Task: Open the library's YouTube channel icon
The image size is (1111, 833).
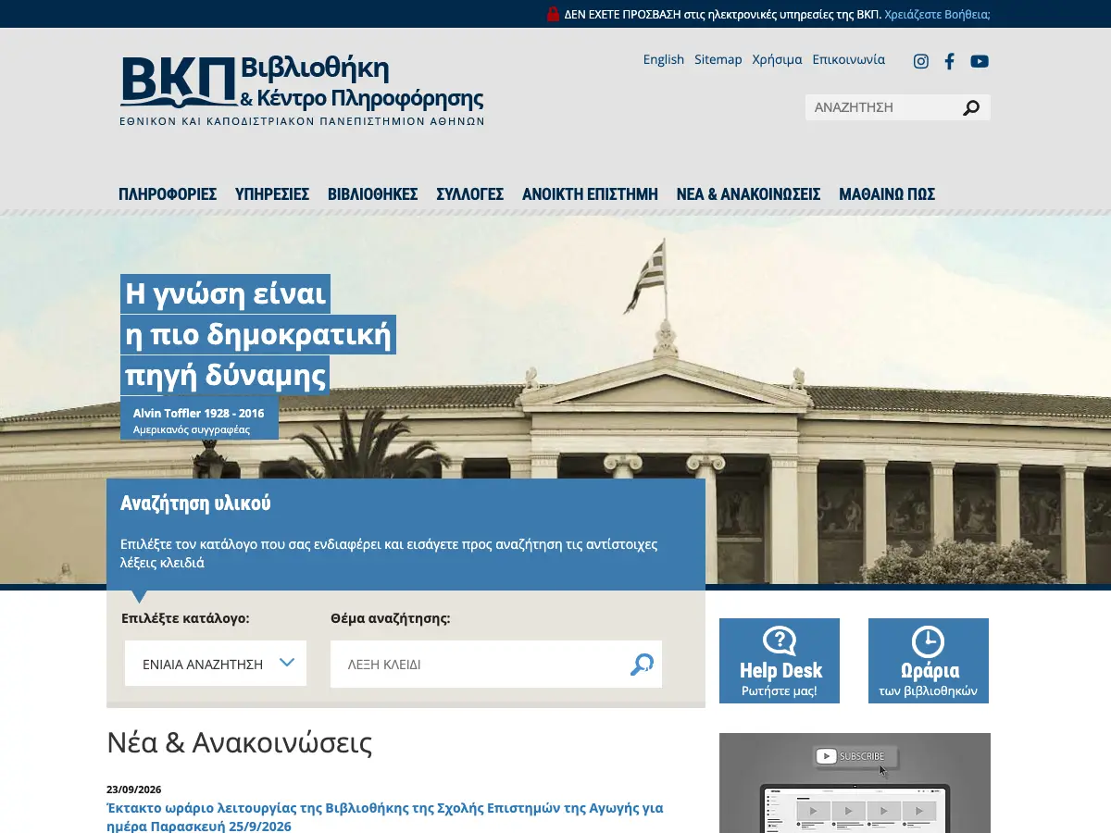Action: [980, 61]
